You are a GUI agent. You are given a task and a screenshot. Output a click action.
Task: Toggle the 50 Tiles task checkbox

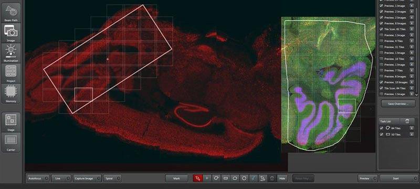point(382,135)
